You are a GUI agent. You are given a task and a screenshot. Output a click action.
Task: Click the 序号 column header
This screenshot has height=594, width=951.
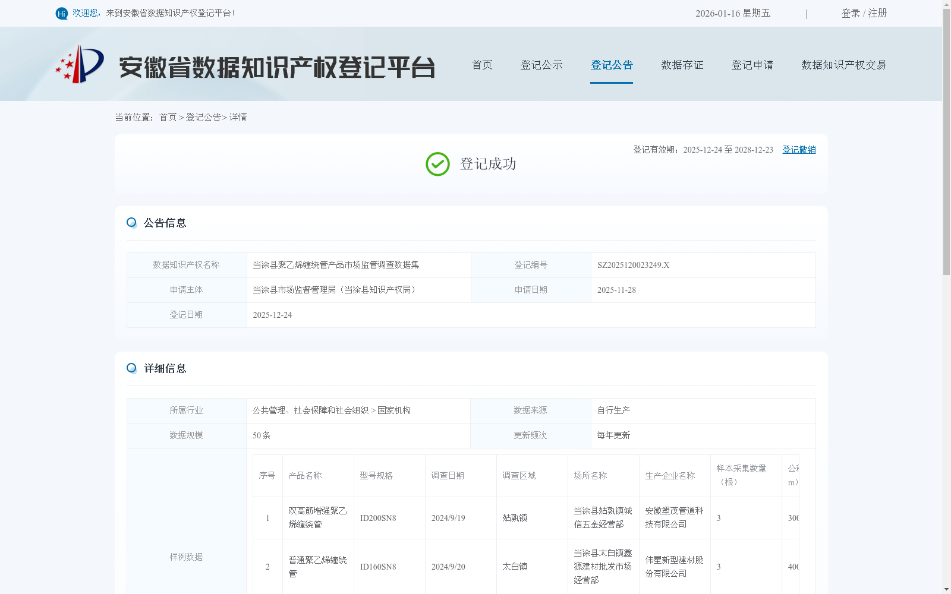267,476
